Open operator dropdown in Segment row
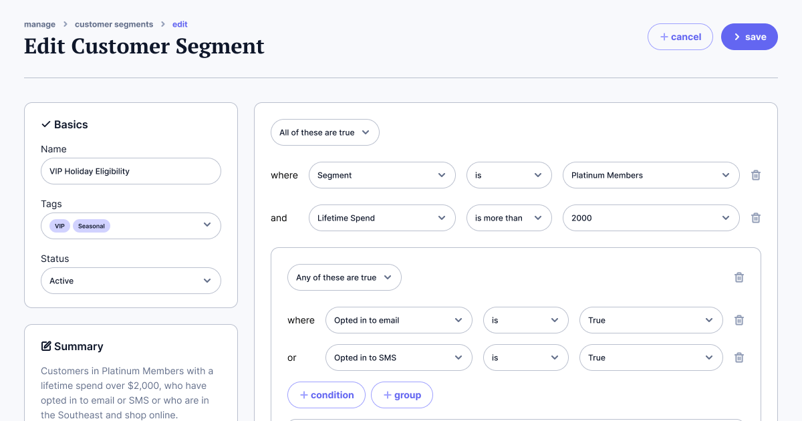The height and width of the screenshot is (421, 802). tap(509, 175)
